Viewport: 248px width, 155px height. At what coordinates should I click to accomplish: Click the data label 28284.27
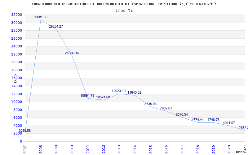pos(56,26)
